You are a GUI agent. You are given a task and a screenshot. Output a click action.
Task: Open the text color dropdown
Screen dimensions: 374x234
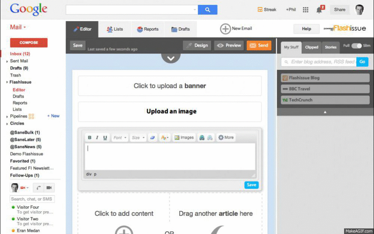click(x=165, y=138)
